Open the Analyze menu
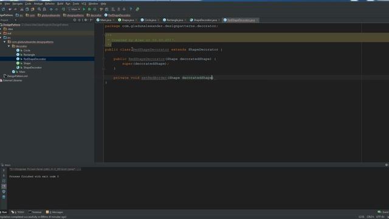 pos(38,4)
